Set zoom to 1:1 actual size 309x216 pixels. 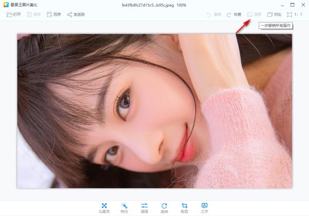(294, 15)
